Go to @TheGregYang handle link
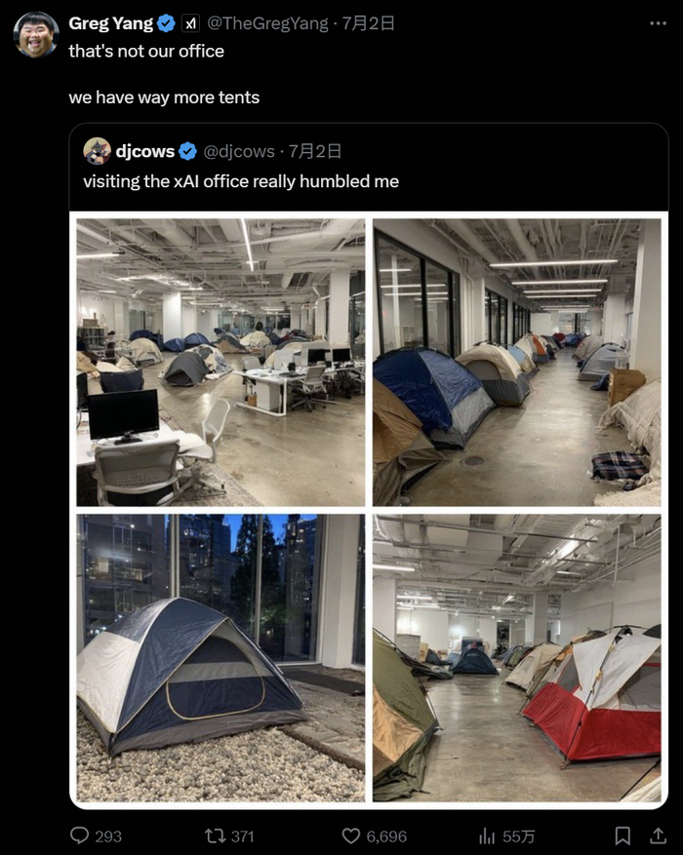 (267, 23)
